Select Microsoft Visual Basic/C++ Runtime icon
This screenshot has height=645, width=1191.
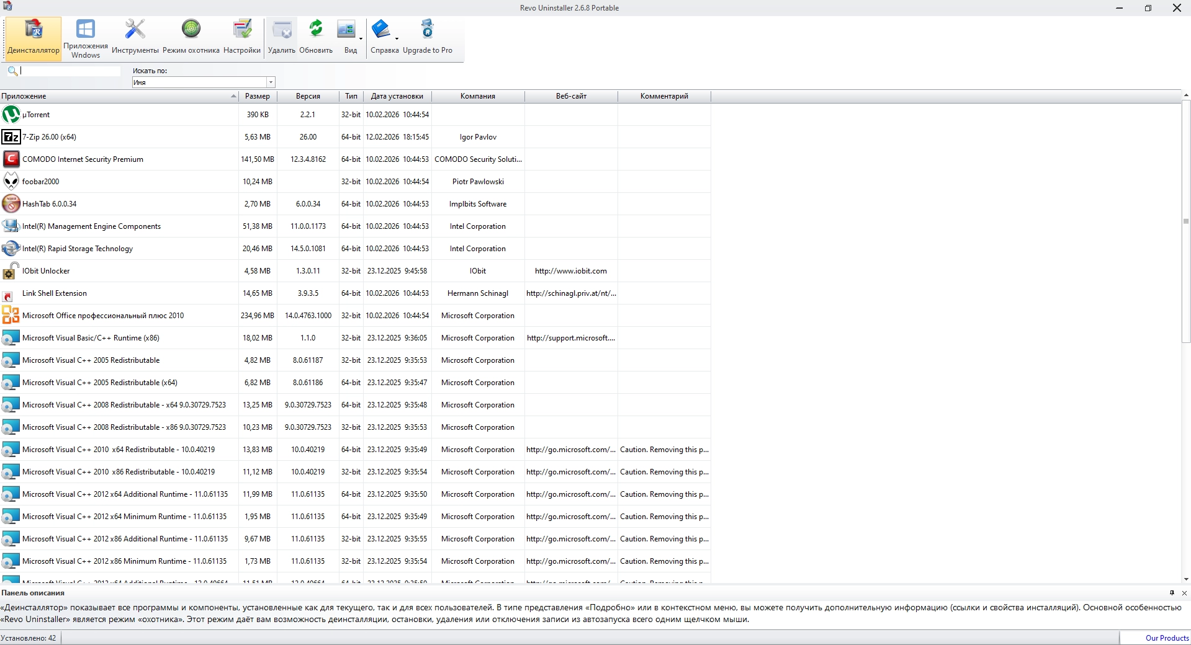point(11,338)
